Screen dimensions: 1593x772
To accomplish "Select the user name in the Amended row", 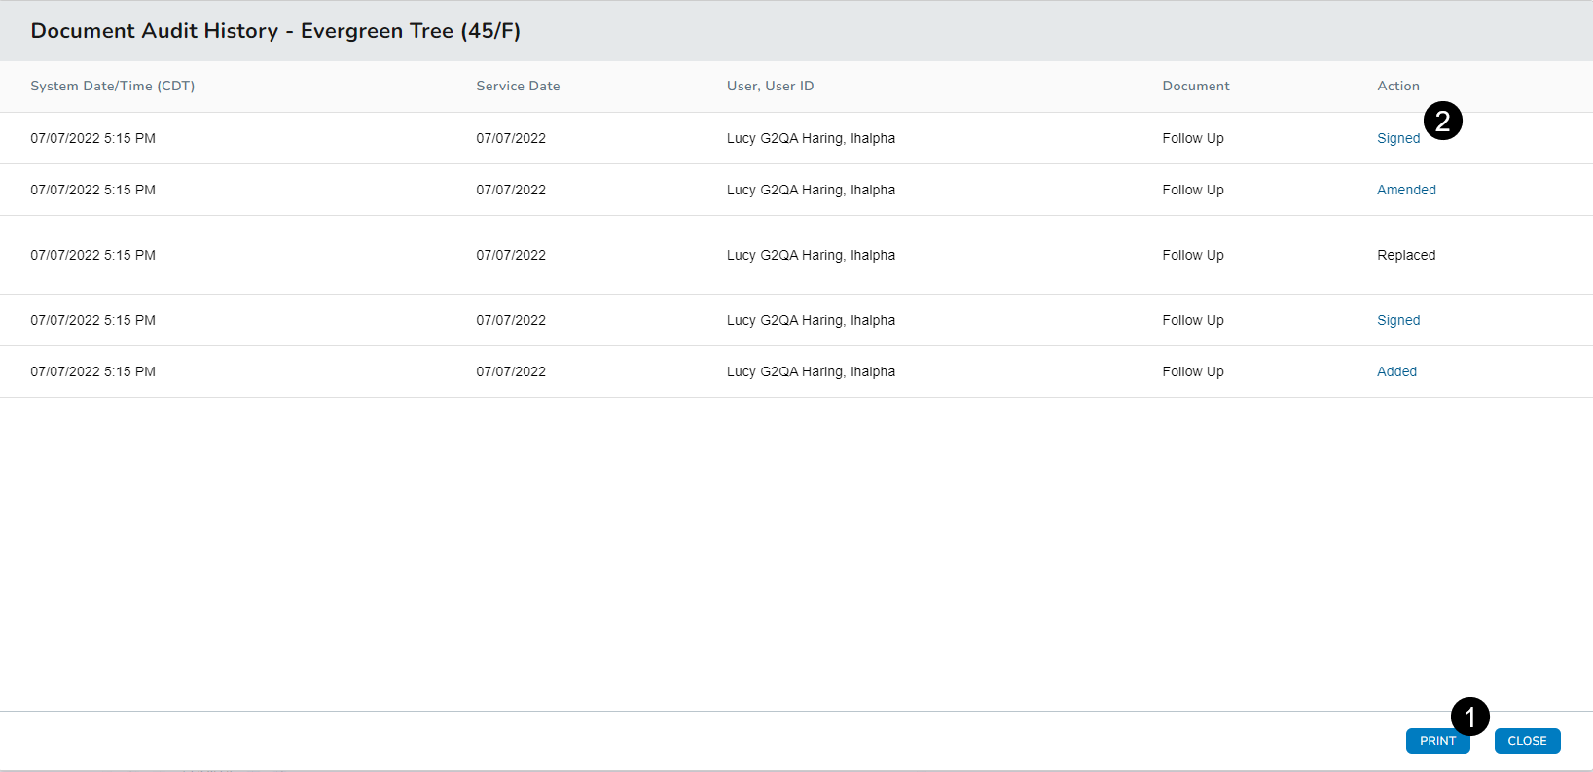I will pyautogui.click(x=811, y=190).
